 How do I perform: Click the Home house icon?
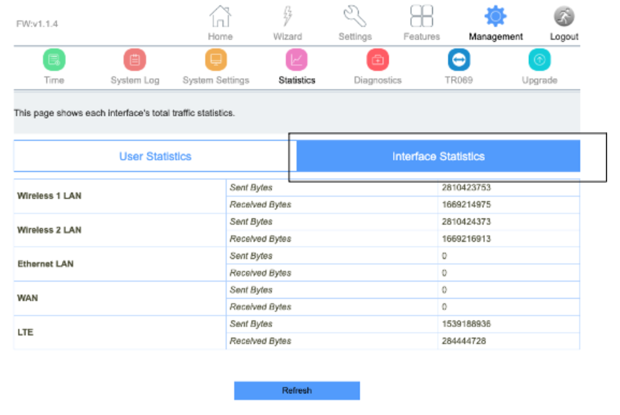pos(220,17)
